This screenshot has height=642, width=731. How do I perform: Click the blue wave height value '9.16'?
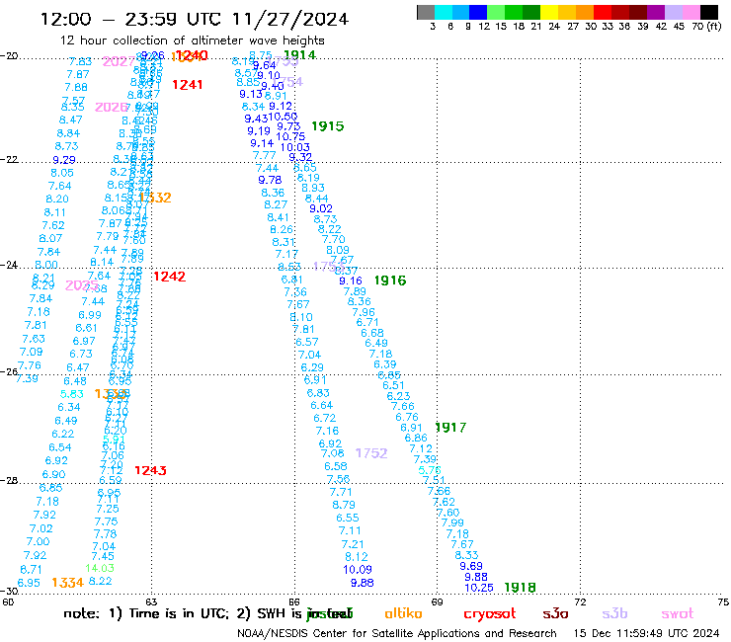351,281
